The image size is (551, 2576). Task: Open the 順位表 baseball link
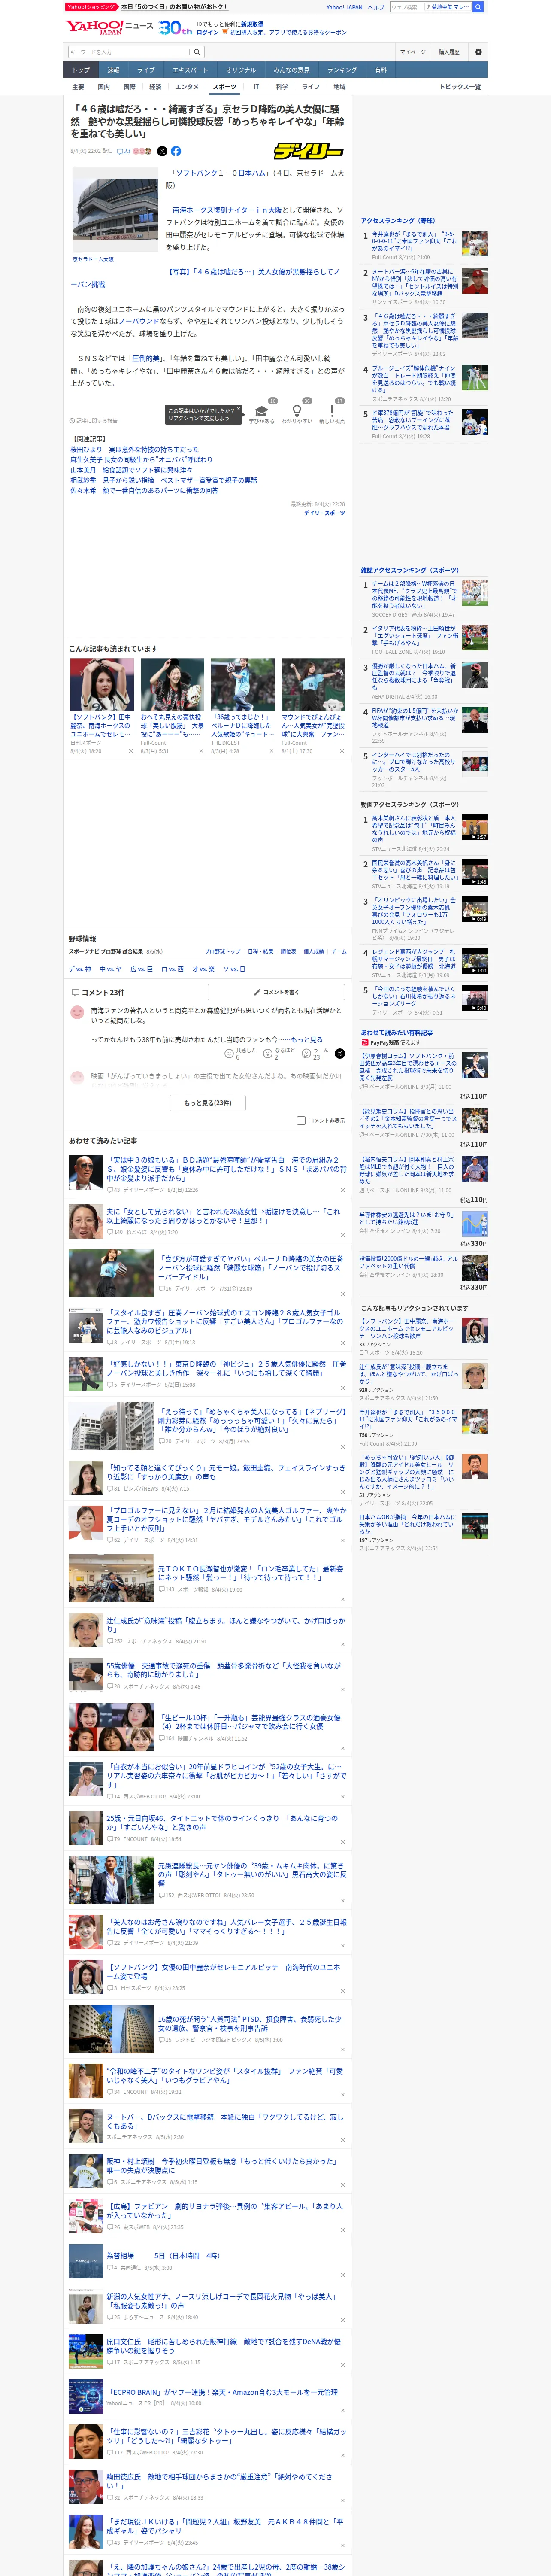(288, 951)
